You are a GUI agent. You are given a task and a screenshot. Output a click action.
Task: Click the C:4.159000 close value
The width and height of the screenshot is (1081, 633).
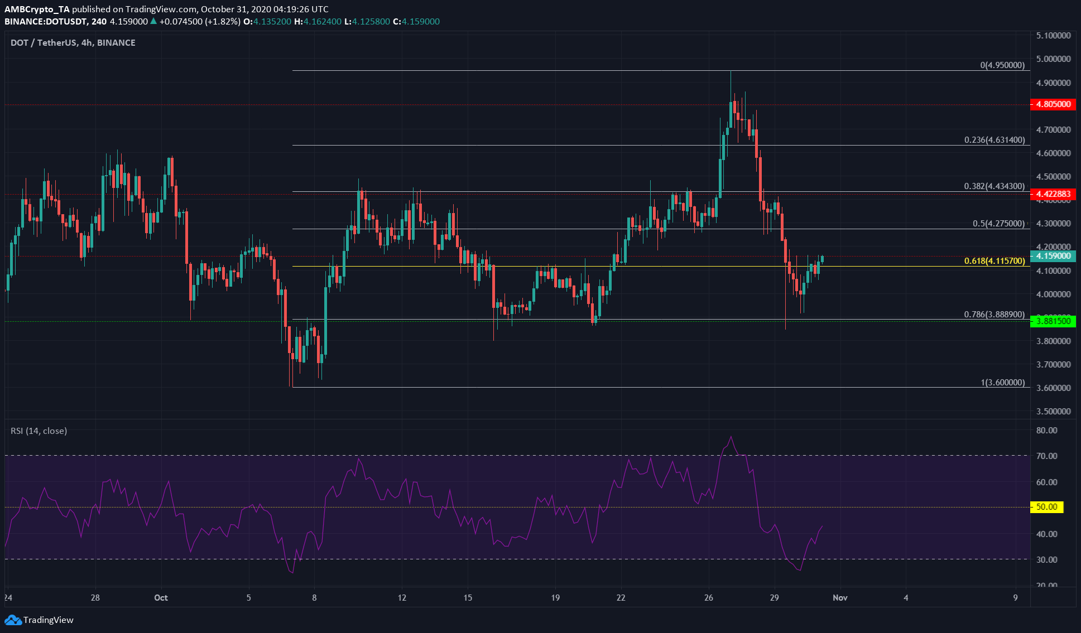(x=416, y=21)
